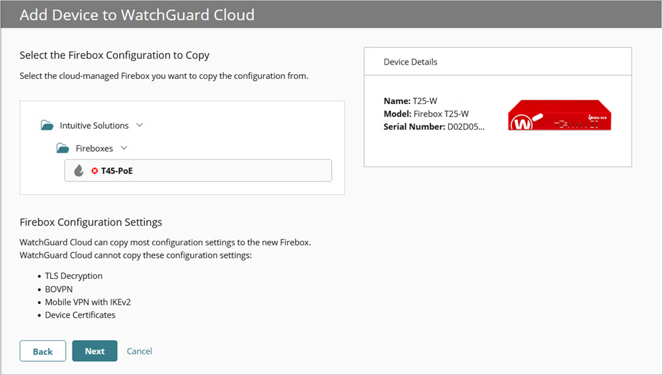Click the red error status icon on T45-PoE
Screen dimensions: 663x375
point(95,170)
